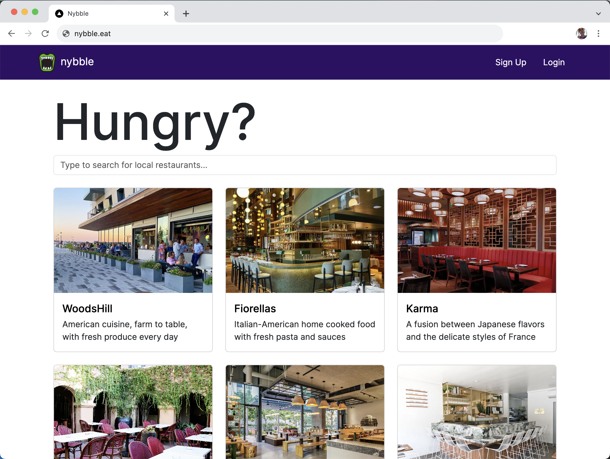Viewport: 610px width, 459px height.
Task: Toggle the browser tab expand arrow
Action: click(x=598, y=14)
